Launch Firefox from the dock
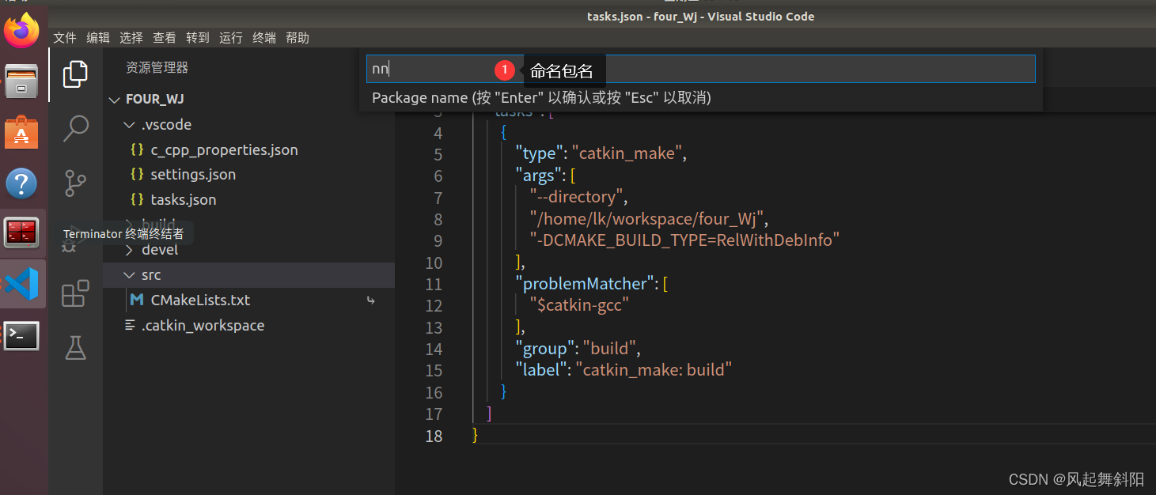 point(21,30)
